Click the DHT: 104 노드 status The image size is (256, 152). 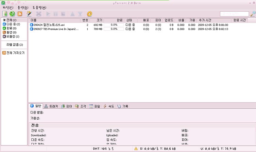click(x=103, y=149)
